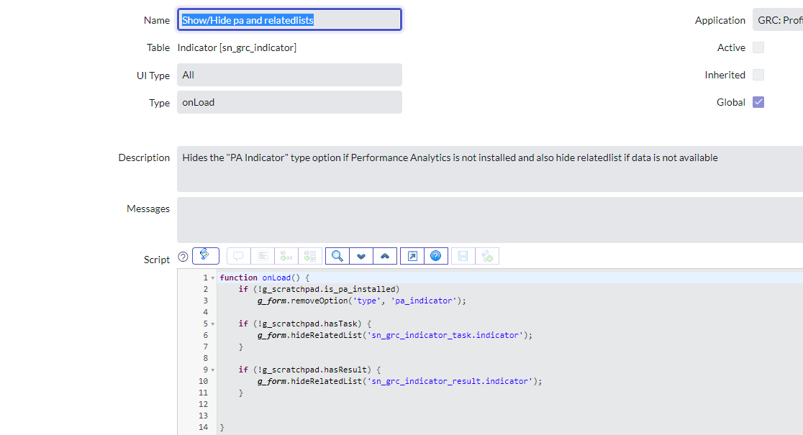Enable the Active checkbox
803x435 pixels.
[x=758, y=47]
